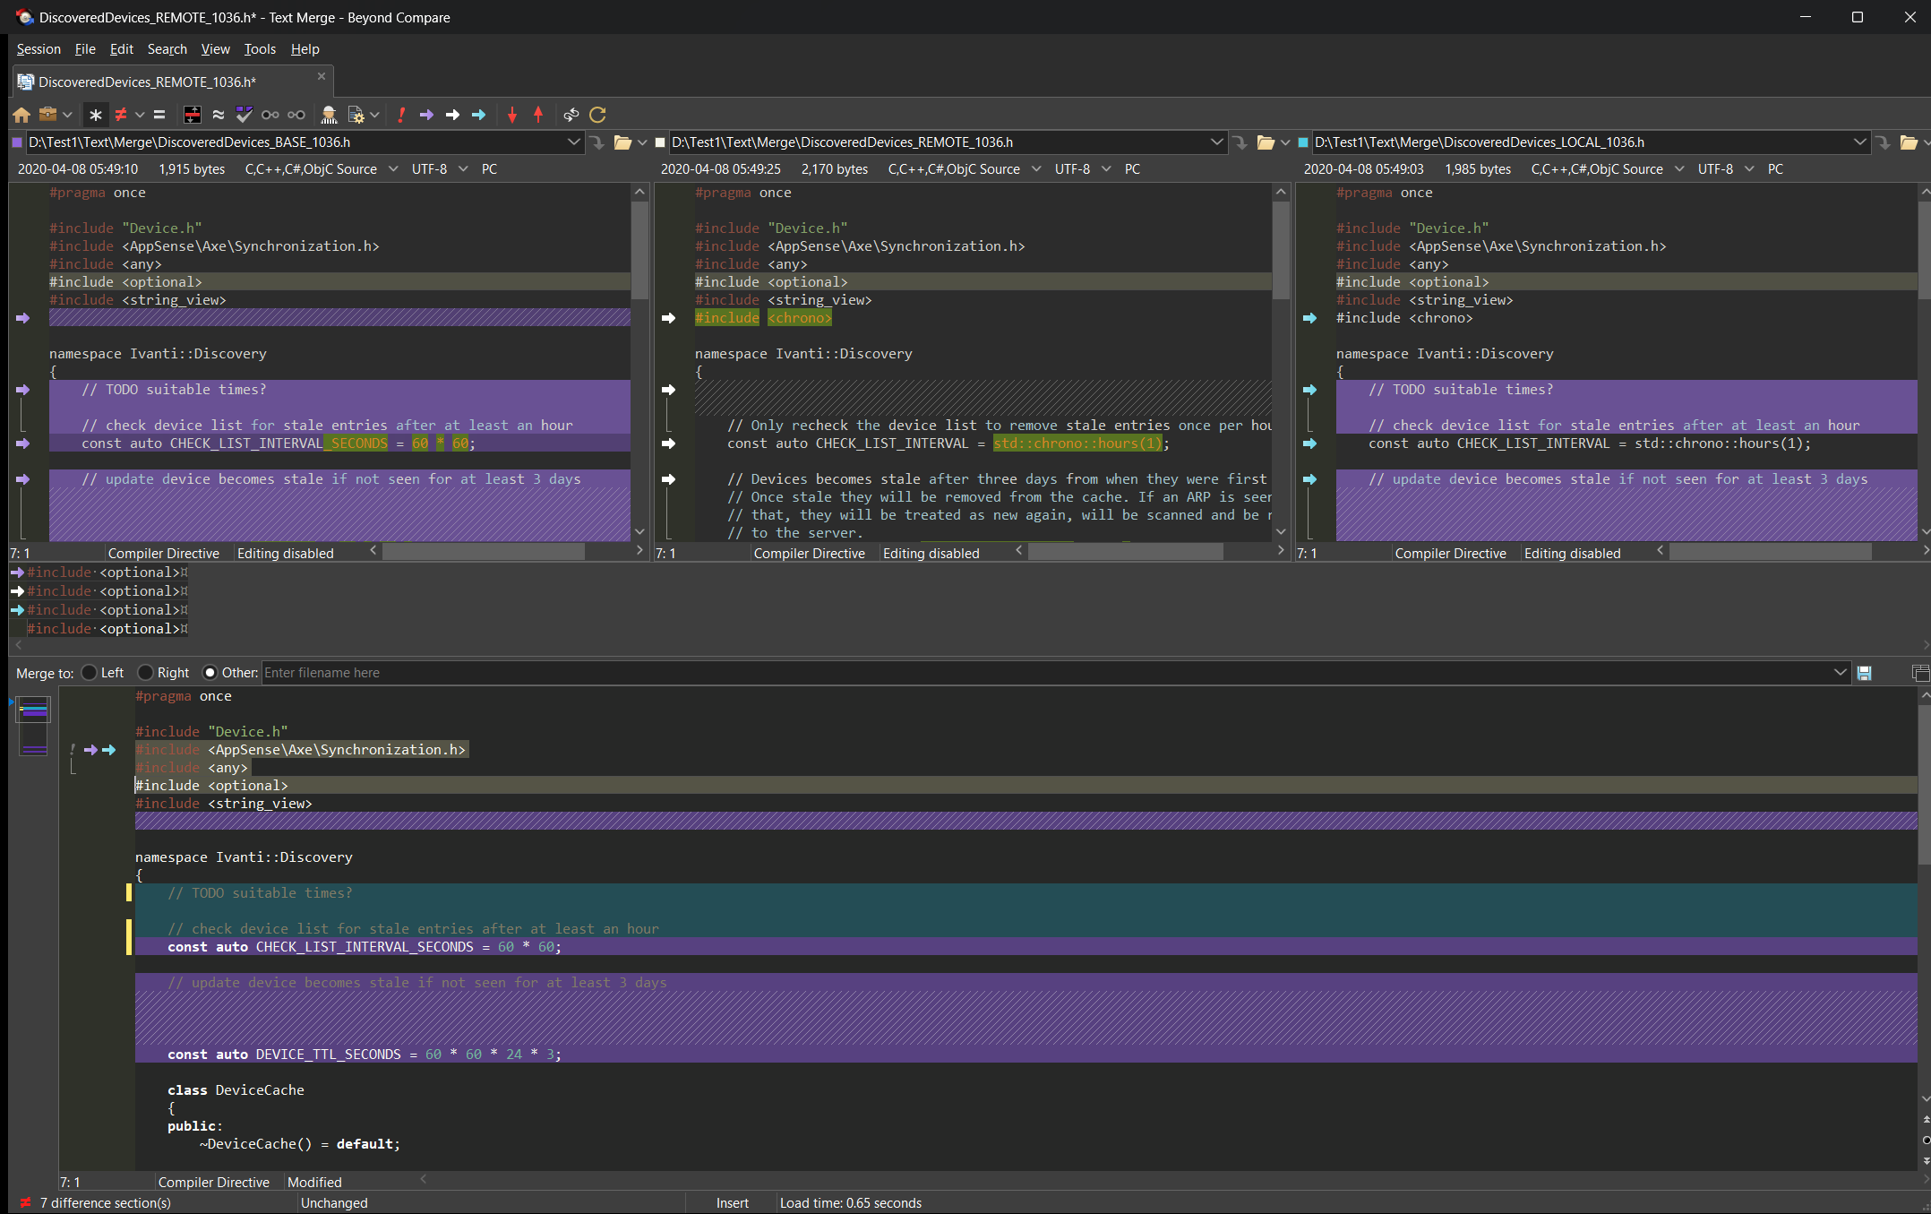Viewport: 1931px width, 1214px height.
Task: Select Merge to Right radio button
Action: 145,673
